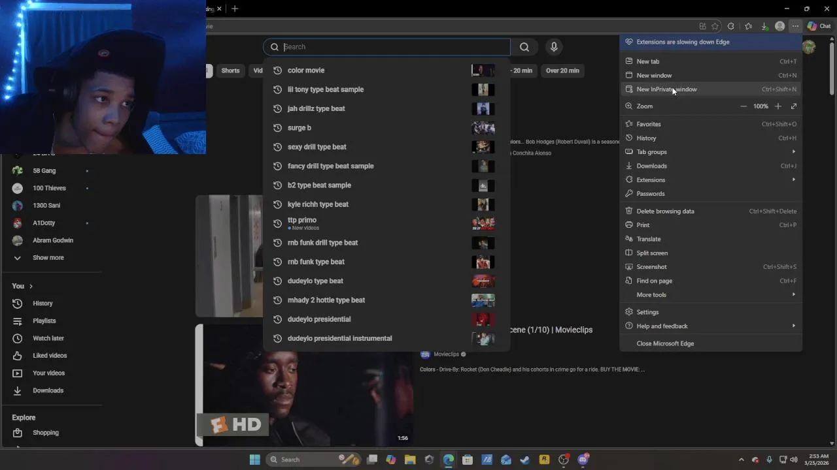The image size is (837, 470).
Task: Decrease zoom with minus button
Action: click(x=743, y=106)
